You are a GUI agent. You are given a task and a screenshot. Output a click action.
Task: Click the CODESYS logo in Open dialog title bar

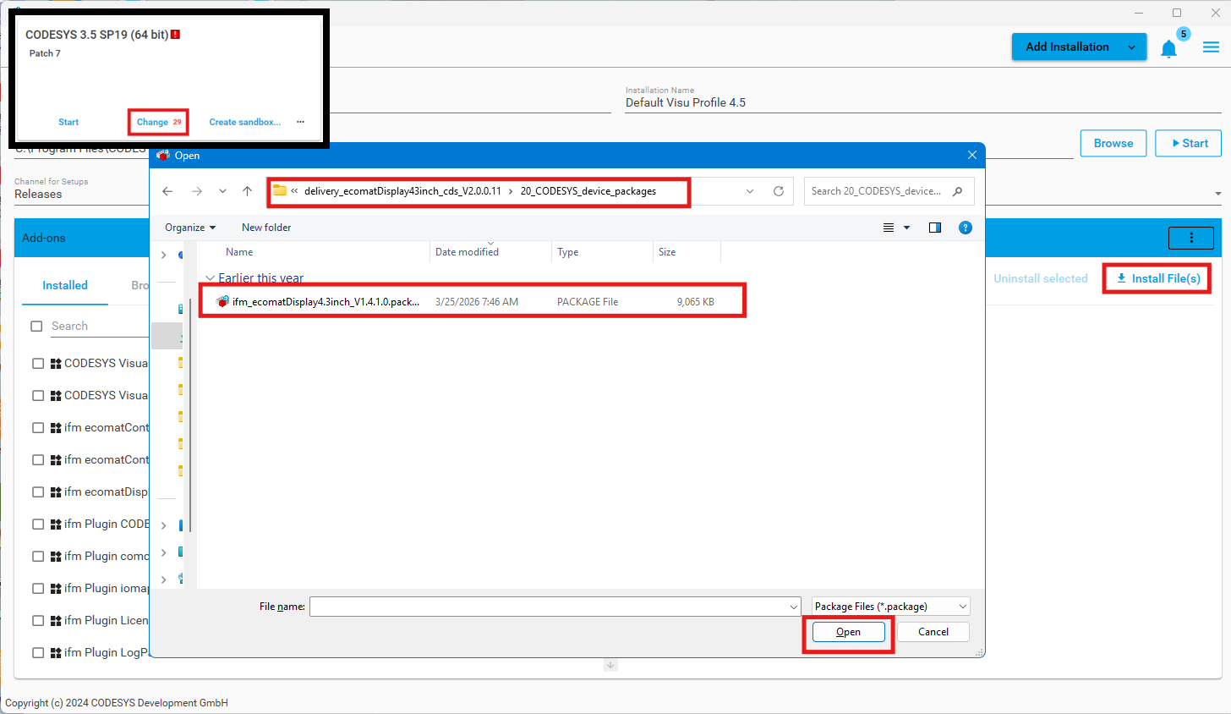[x=163, y=156]
